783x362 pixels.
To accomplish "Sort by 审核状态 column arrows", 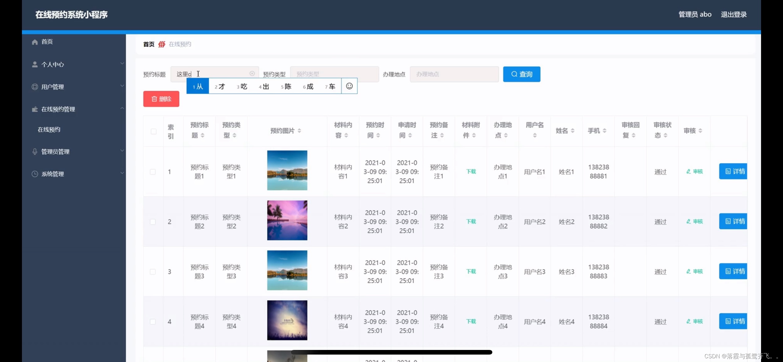I will [665, 135].
